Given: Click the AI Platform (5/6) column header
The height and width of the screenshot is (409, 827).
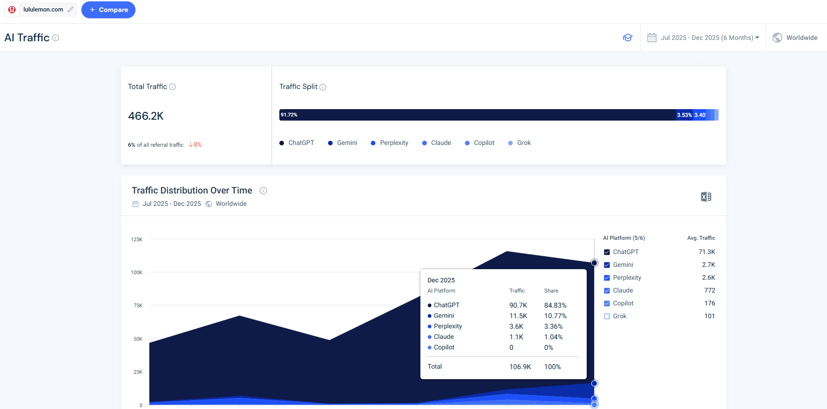Looking at the screenshot, I should pyautogui.click(x=624, y=238).
